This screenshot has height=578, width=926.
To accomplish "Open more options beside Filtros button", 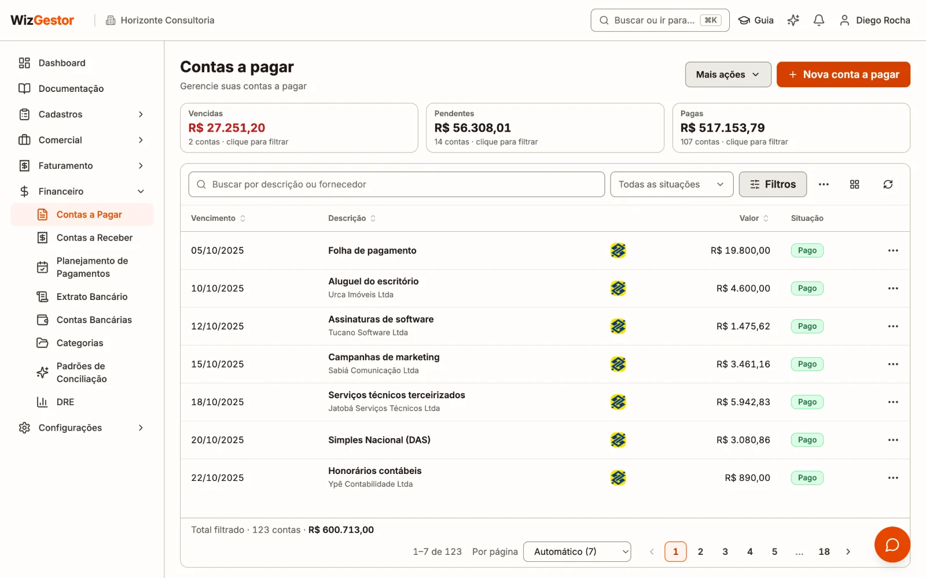I will [824, 184].
